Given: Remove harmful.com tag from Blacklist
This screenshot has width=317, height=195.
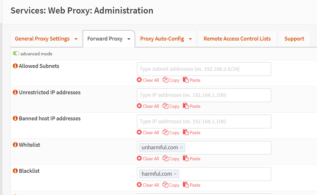Looking at the screenshot, I should tap(175, 174).
